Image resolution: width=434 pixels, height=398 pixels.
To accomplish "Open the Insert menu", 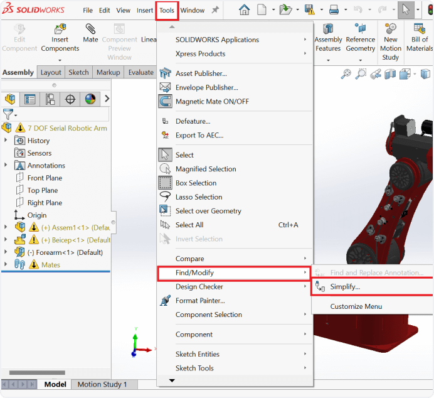I will [x=144, y=10].
